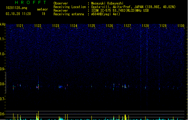Click the A504HB(yagi 4el) antenna text
The width and height of the screenshot is (188, 120).
tap(106, 14)
